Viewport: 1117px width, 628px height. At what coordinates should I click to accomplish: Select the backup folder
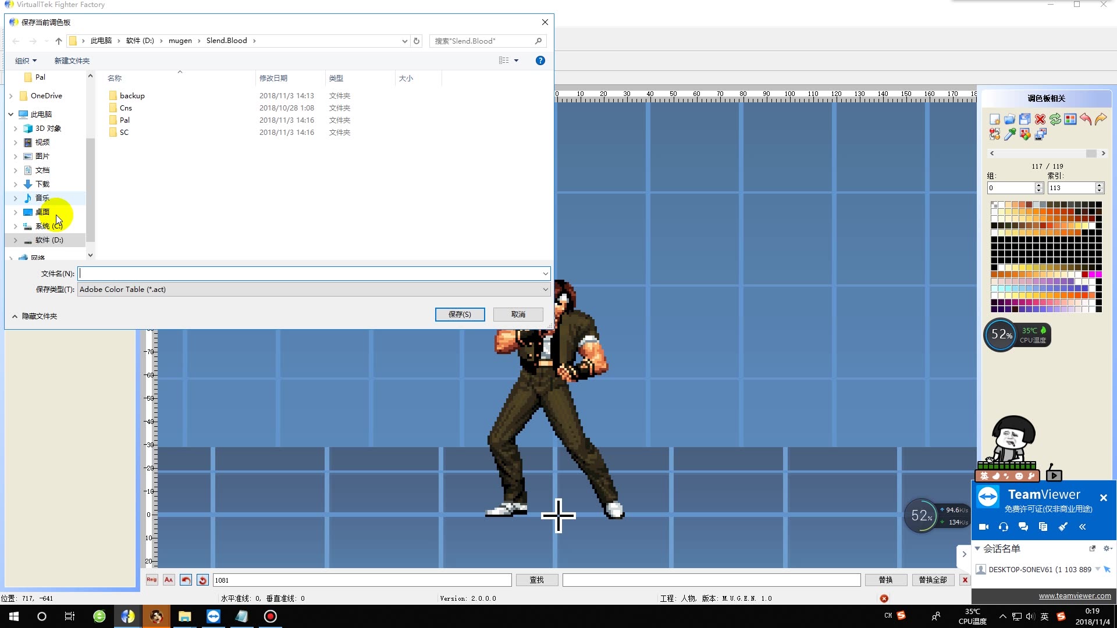click(x=132, y=96)
